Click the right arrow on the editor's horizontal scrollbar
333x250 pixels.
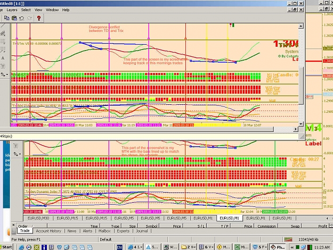tap(296, 129)
